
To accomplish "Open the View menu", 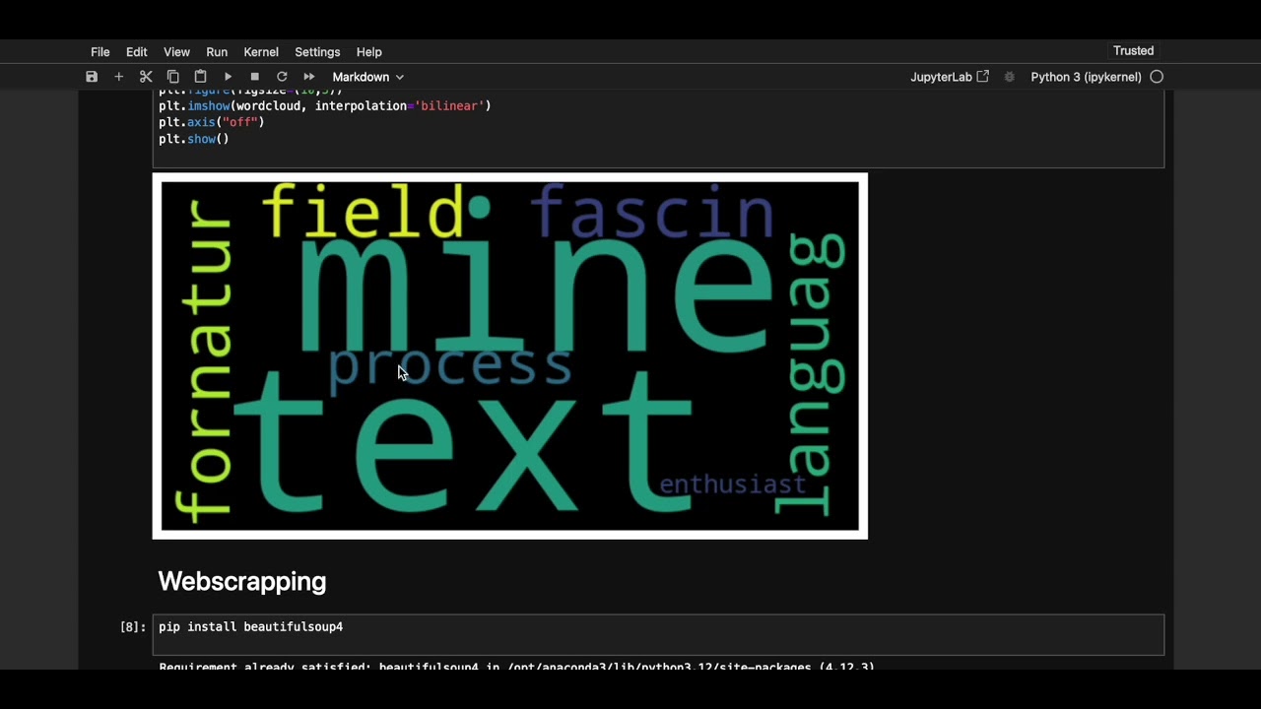I will (x=177, y=52).
